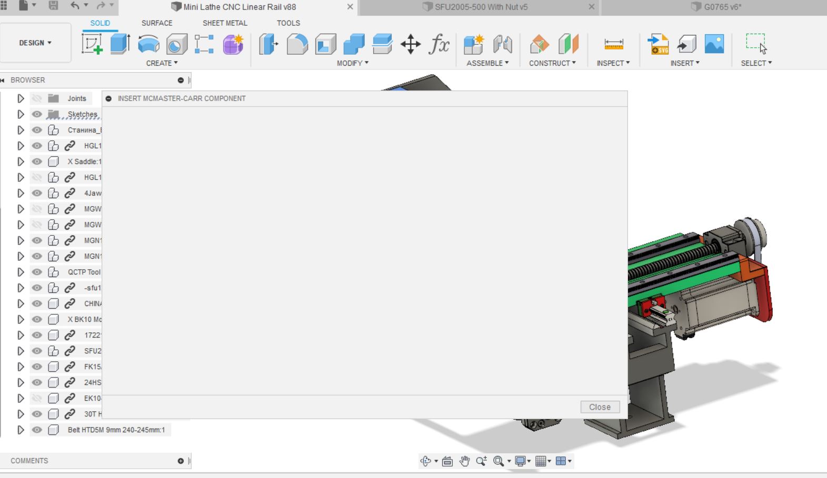The height and width of the screenshot is (478, 827).
Task: Click the Pan hand icon
Action: pos(464,461)
